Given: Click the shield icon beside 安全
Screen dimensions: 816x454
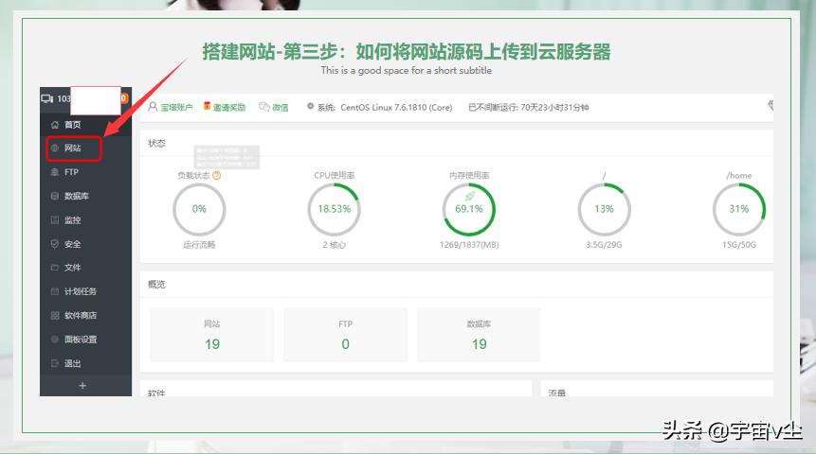Looking at the screenshot, I should pyautogui.click(x=55, y=244).
